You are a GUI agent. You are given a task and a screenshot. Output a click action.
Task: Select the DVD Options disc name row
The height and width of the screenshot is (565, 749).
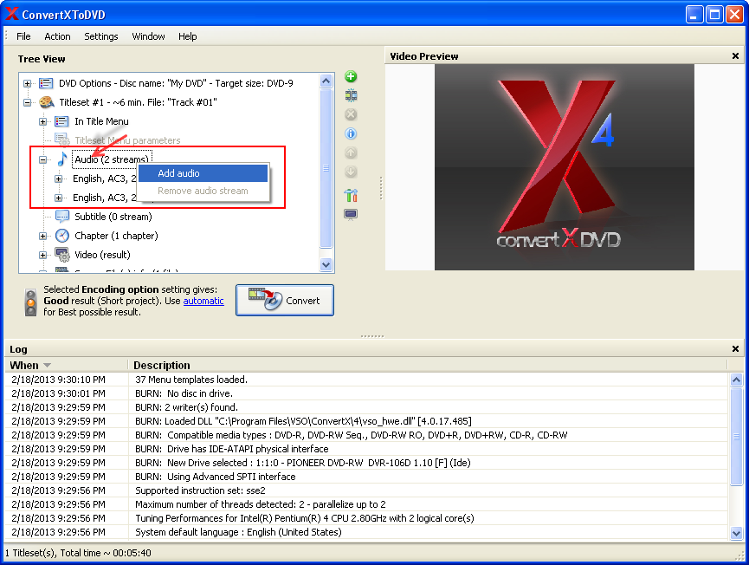pyautogui.click(x=176, y=83)
